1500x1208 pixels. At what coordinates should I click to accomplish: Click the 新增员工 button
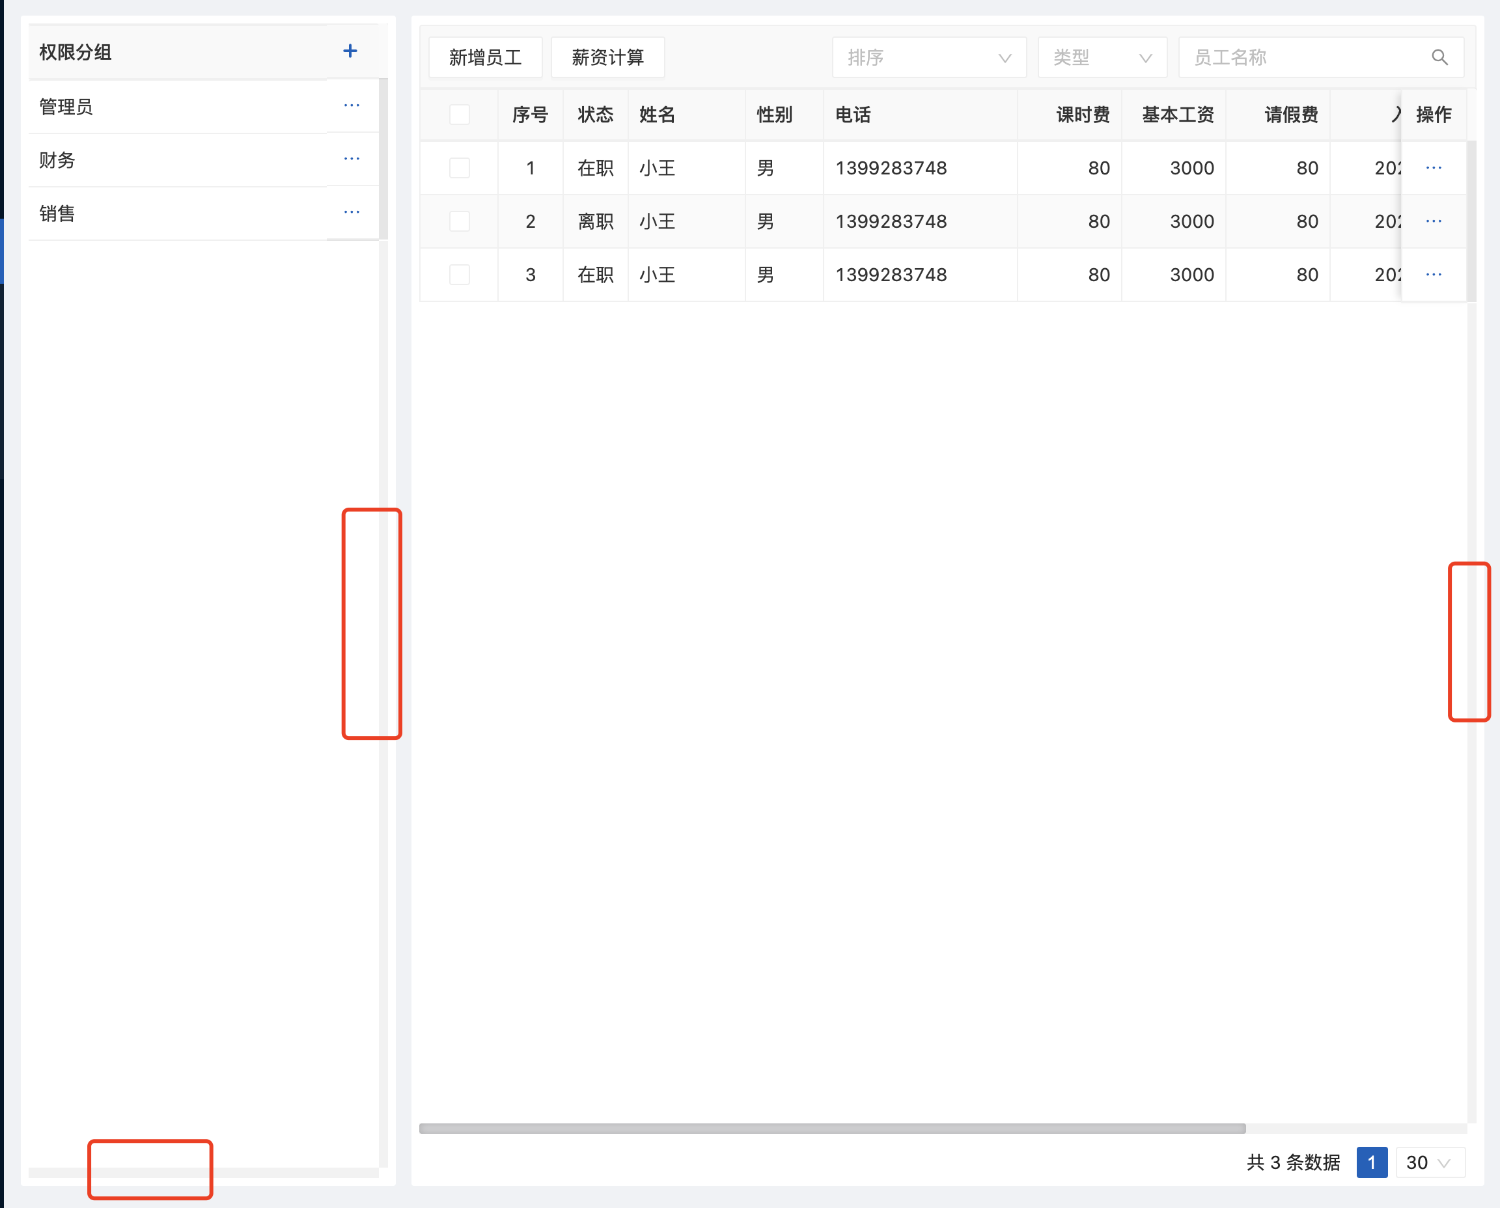point(484,57)
